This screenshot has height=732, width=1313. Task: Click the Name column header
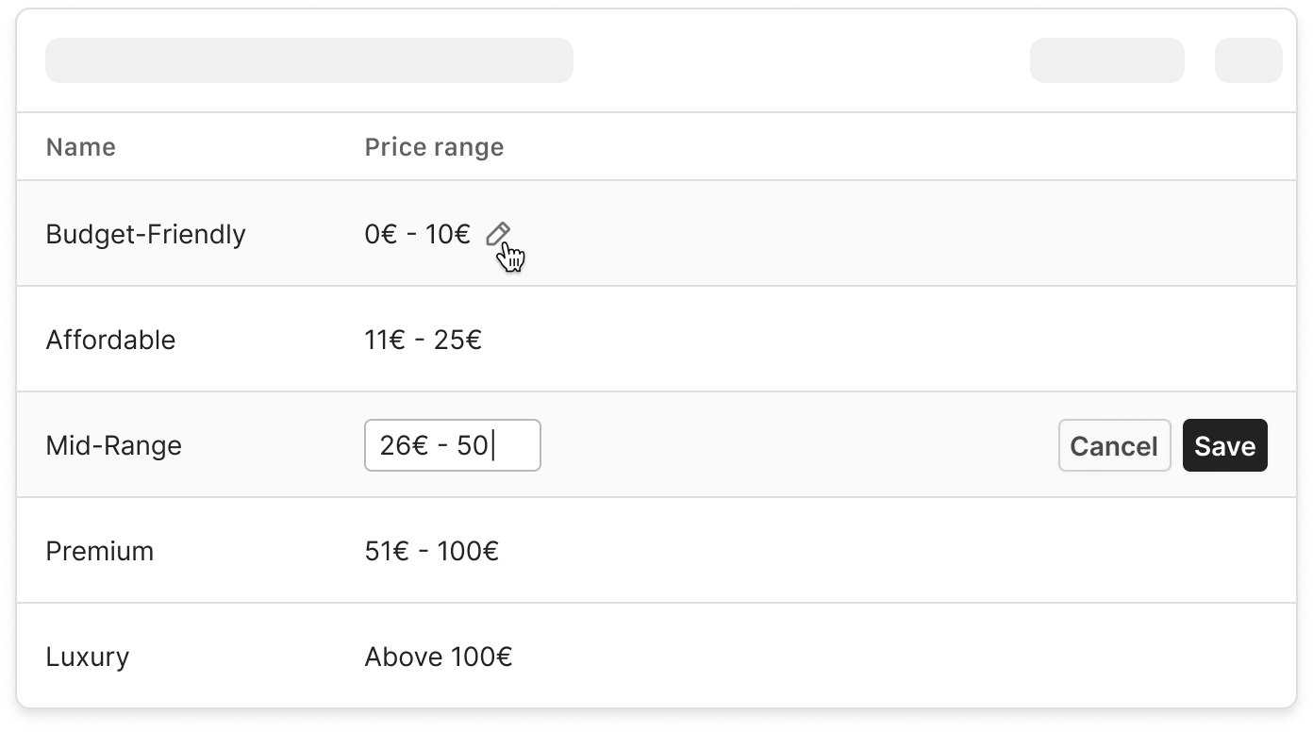tap(80, 147)
